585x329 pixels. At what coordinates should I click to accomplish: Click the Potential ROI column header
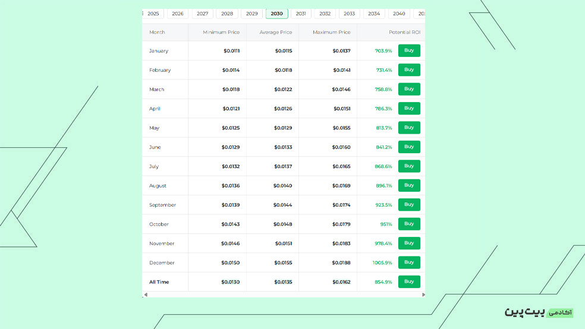tap(404, 32)
